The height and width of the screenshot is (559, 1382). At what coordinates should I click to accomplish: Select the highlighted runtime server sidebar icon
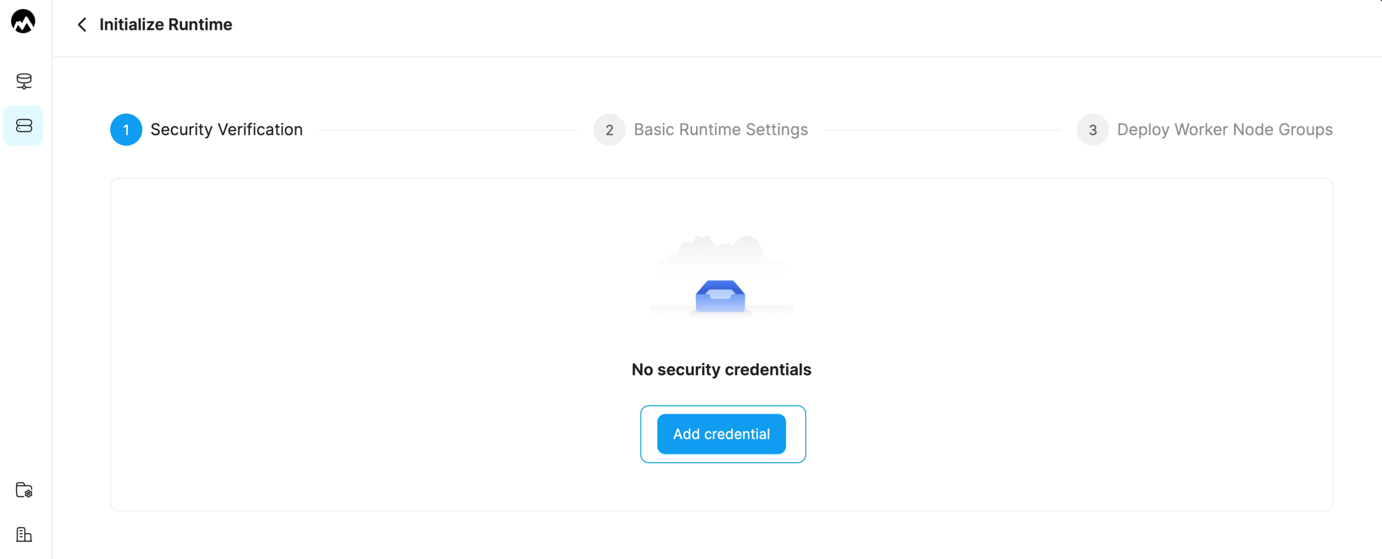(24, 125)
